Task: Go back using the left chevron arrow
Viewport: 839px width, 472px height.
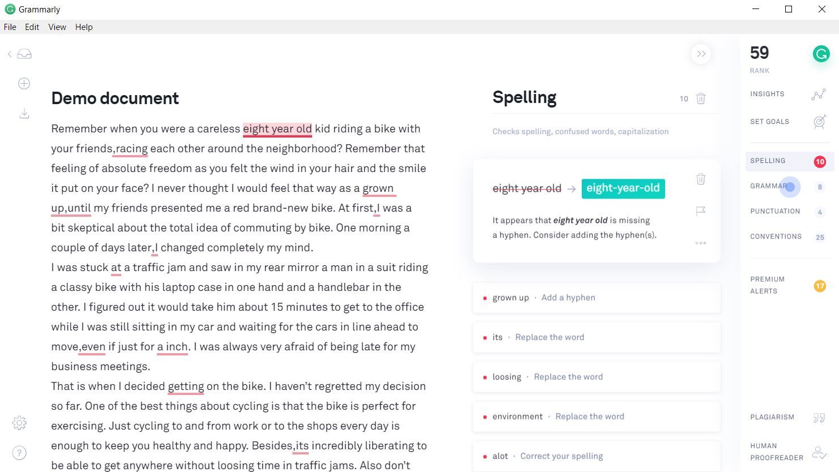Action: coord(10,54)
